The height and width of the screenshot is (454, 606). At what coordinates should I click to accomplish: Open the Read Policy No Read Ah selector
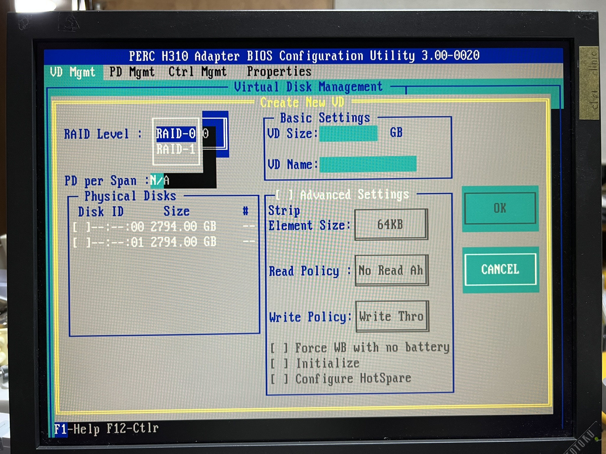pos(391,270)
